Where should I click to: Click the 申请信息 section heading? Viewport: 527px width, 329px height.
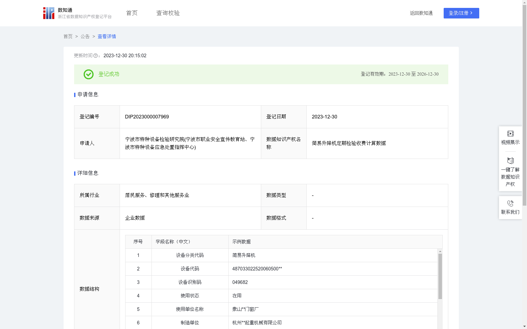coord(88,95)
